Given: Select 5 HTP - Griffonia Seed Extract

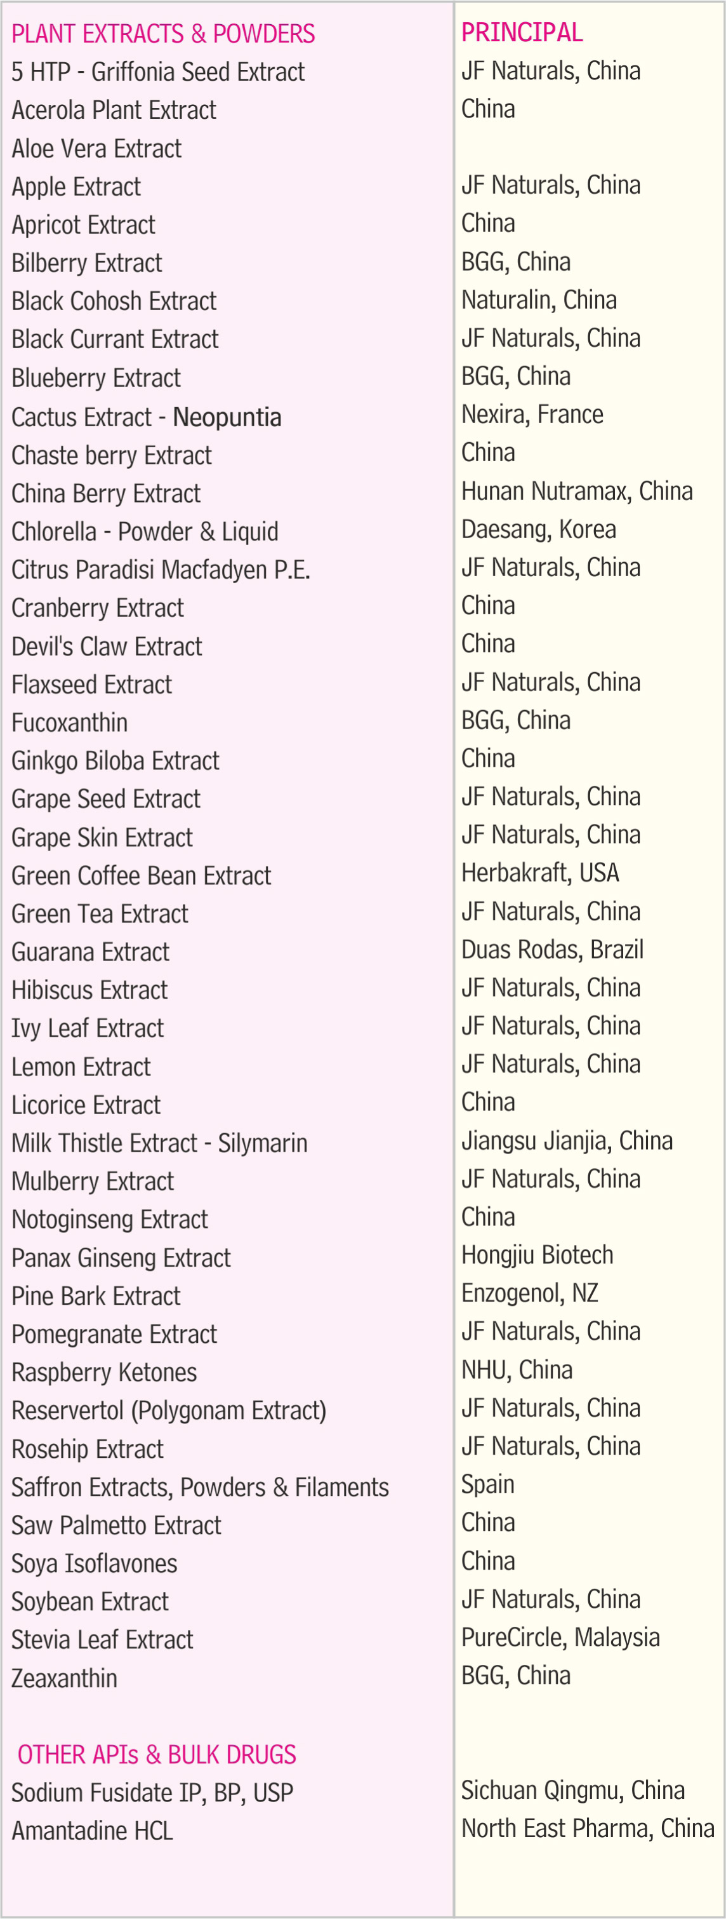Looking at the screenshot, I should (x=158, y=72).
